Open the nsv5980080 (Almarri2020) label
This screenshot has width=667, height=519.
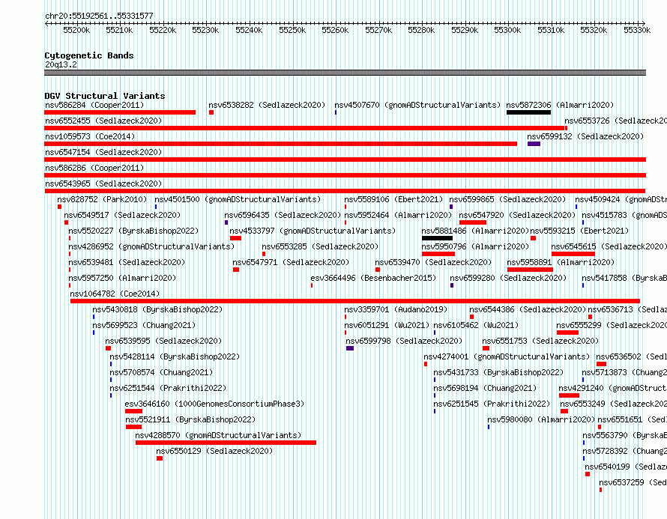(541, 419)
